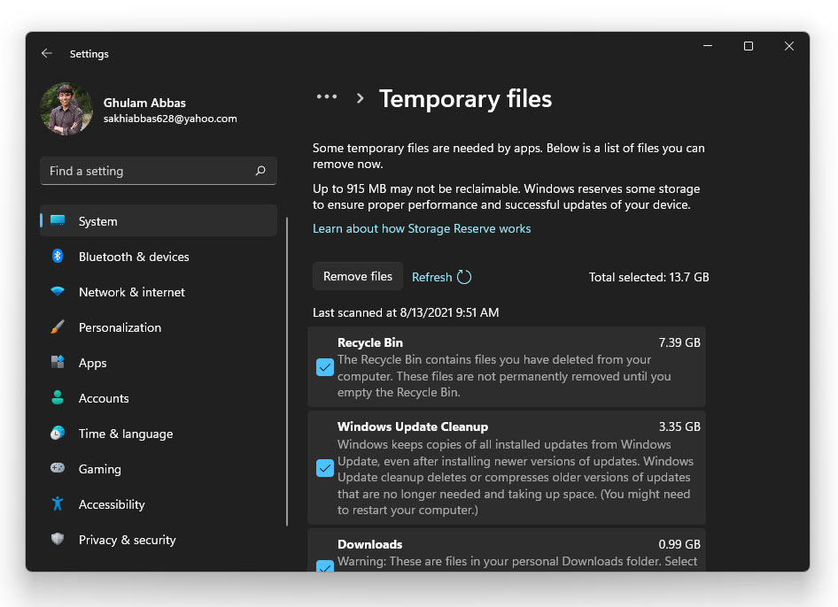Screen dimensions: 838x607
Task: Click the Network wifi icon
Action: tap(58, 291)
